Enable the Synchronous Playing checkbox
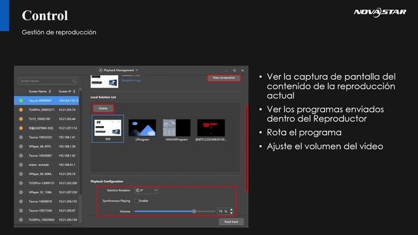Viewport: 418px width, 235px height. (137, 201)
